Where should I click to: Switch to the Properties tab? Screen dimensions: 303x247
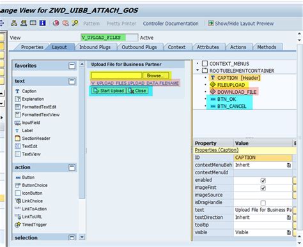(32, 47)
